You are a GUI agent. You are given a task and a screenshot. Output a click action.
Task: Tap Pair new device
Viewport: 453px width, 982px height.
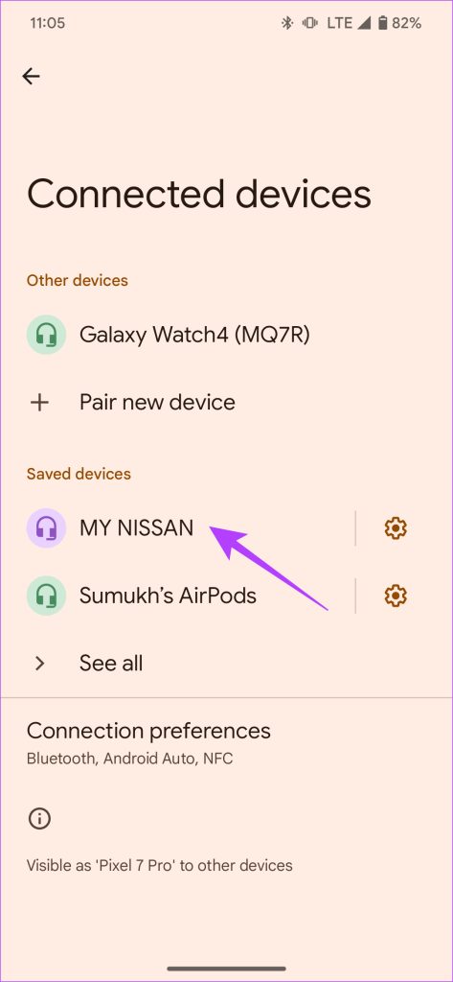click(x=226, y=402)
